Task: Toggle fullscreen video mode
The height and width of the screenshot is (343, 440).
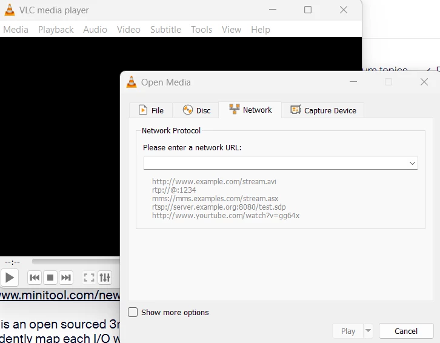Action: point(89,278)
